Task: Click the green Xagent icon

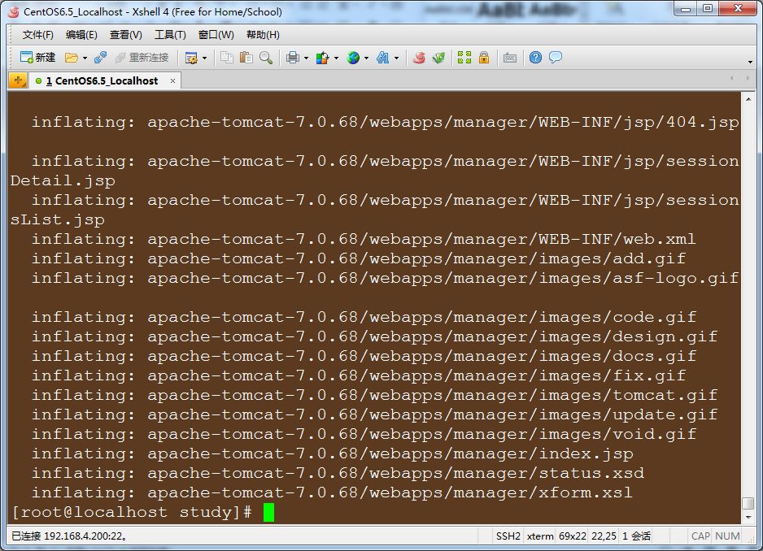Action: tap(438, 58)
